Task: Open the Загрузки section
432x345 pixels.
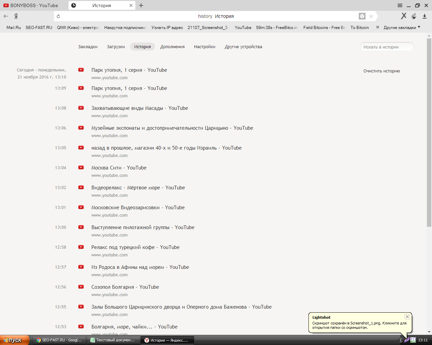Action: 116,47
